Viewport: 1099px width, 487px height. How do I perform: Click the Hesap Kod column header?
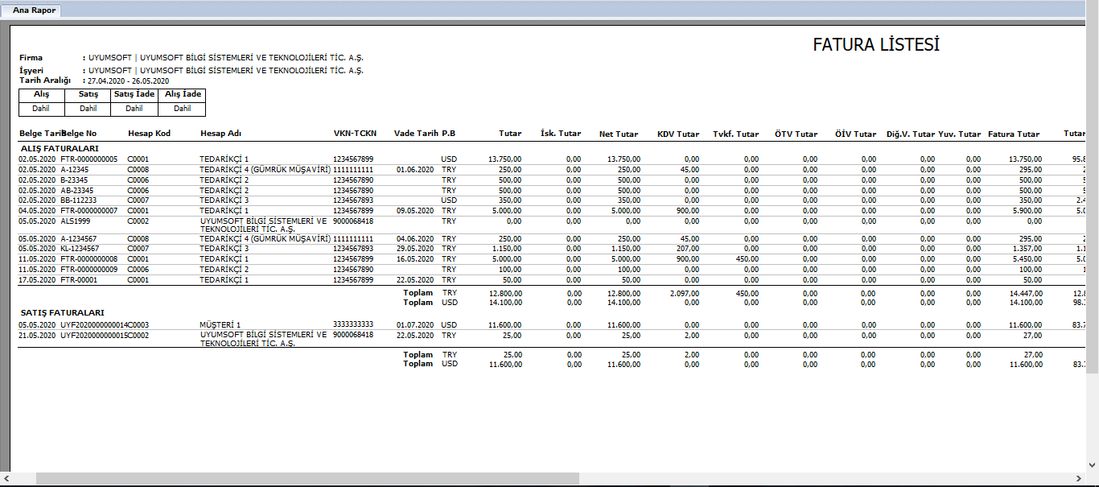(149, 134)
